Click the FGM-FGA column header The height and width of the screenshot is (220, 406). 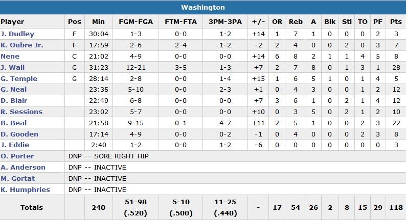click(134, 22)
